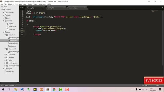164x92 pixels.
Task: Open Google Chrome from taskbar
Action: 54,89
